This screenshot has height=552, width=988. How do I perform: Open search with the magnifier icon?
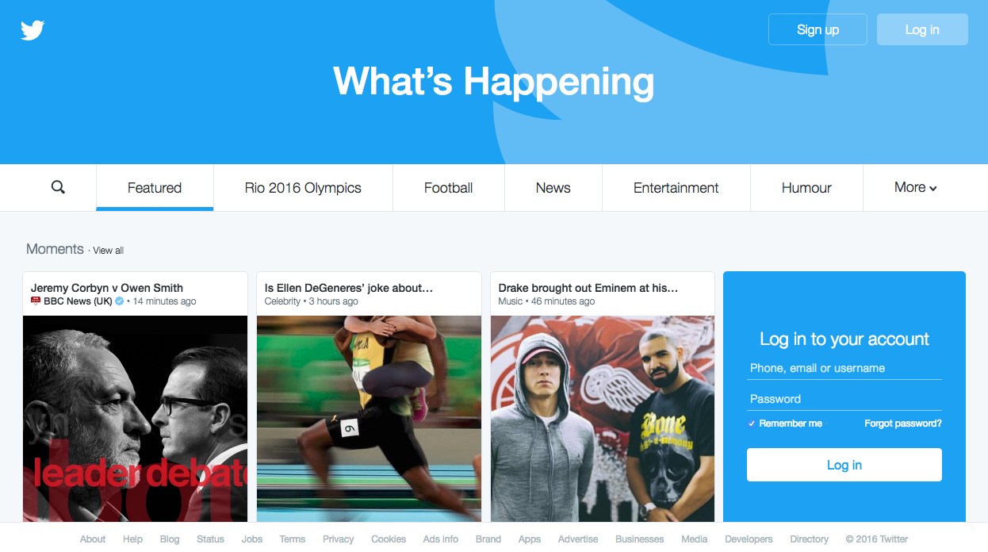58,187
